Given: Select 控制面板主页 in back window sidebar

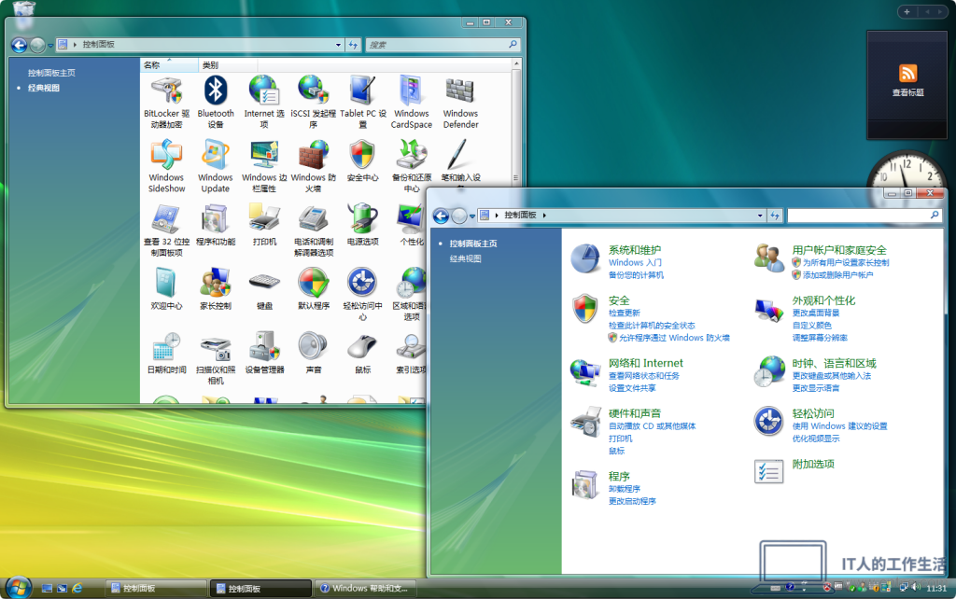Looking at the screenshot, I should click(x=52, y=73).
